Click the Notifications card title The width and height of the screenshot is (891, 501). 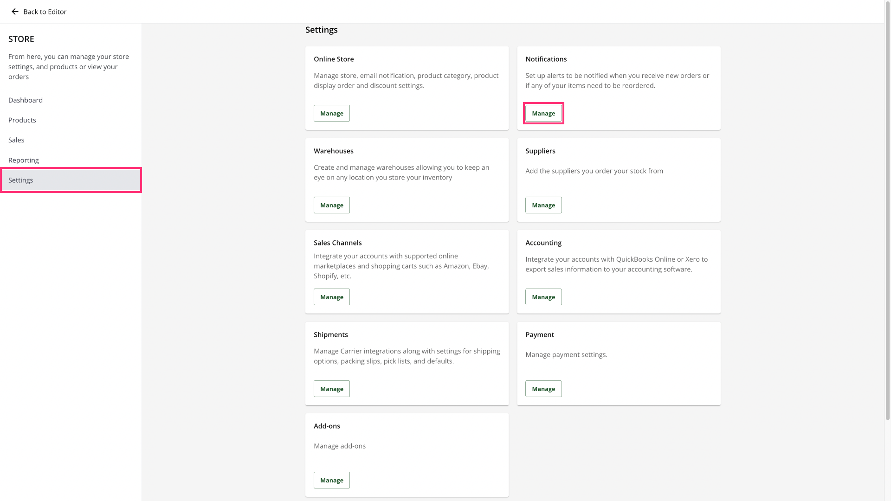tap(546, 59)
